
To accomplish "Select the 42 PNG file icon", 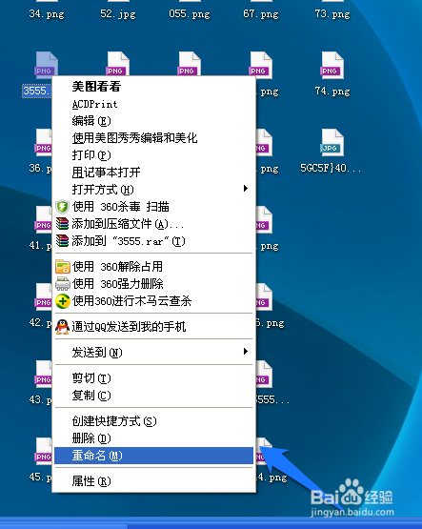I will pyautogui.click(x=43, y=296).
